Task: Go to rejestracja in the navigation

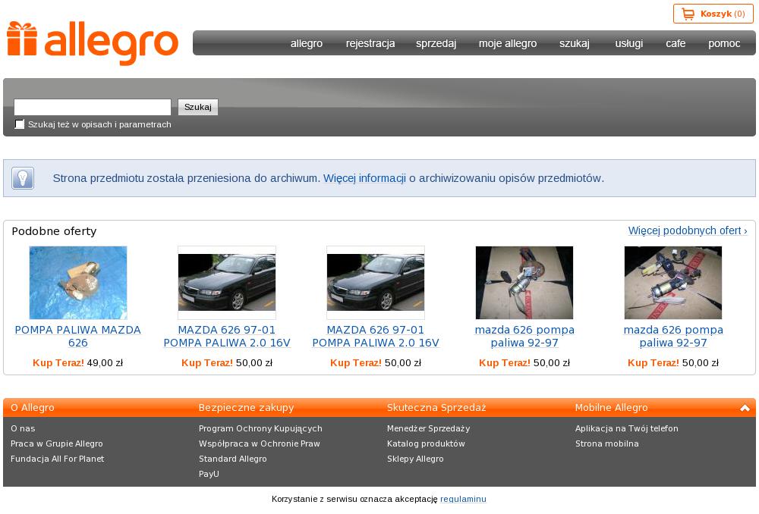Action: click(370, 43)
